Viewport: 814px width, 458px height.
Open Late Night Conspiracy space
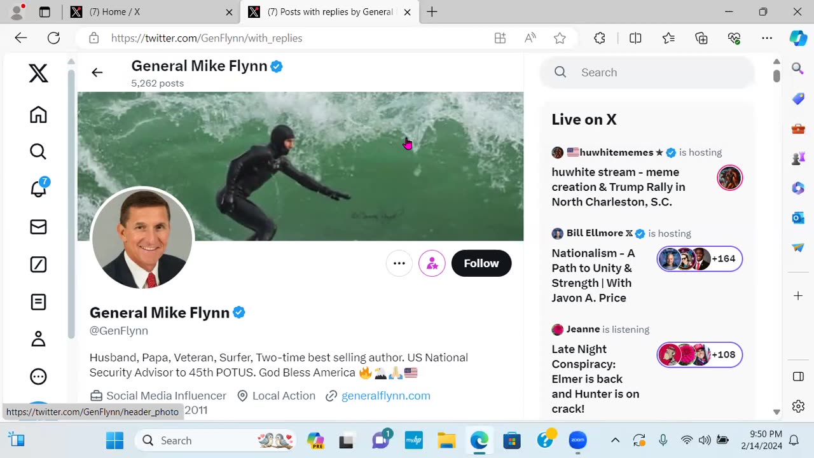click(595, 379)
